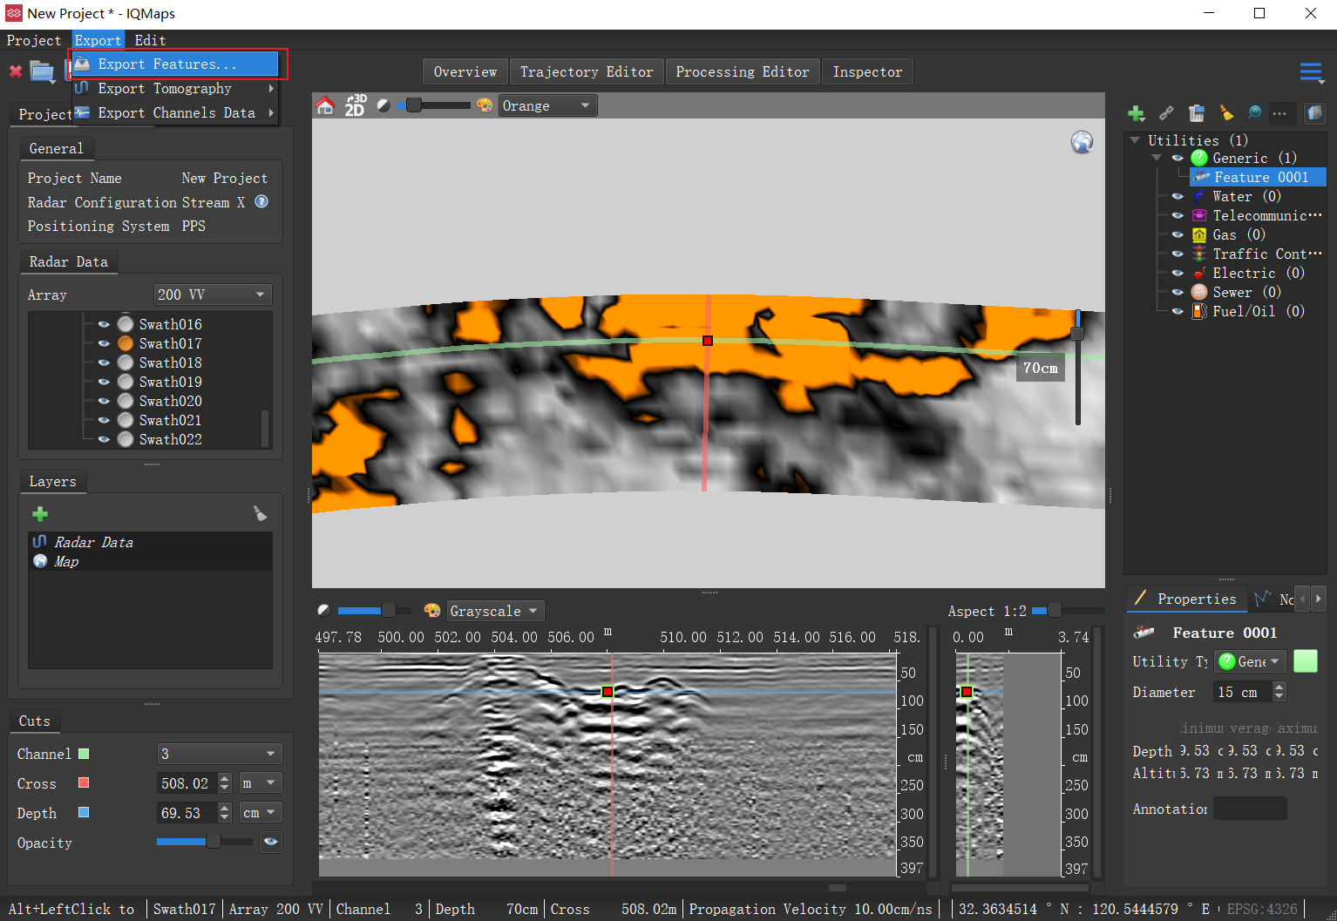1337x921 pixels.
Task: Click the green plus add layer icon
Action: click(40, 514)
